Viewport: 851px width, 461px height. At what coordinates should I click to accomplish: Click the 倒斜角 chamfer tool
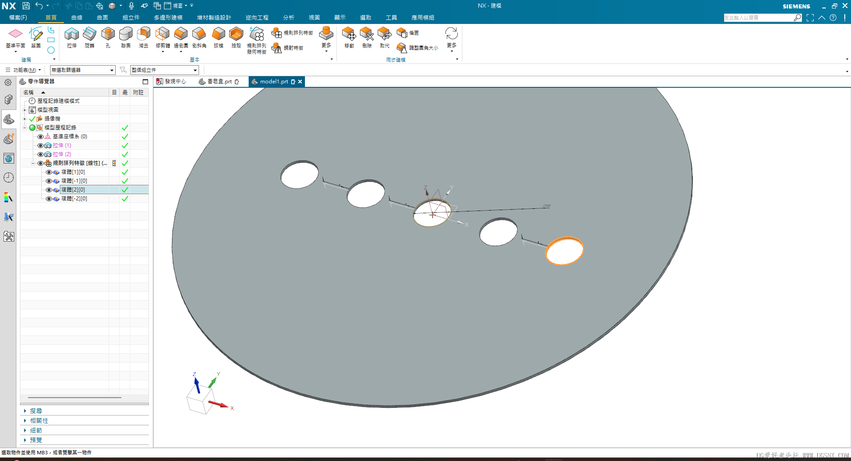(199, 37)
